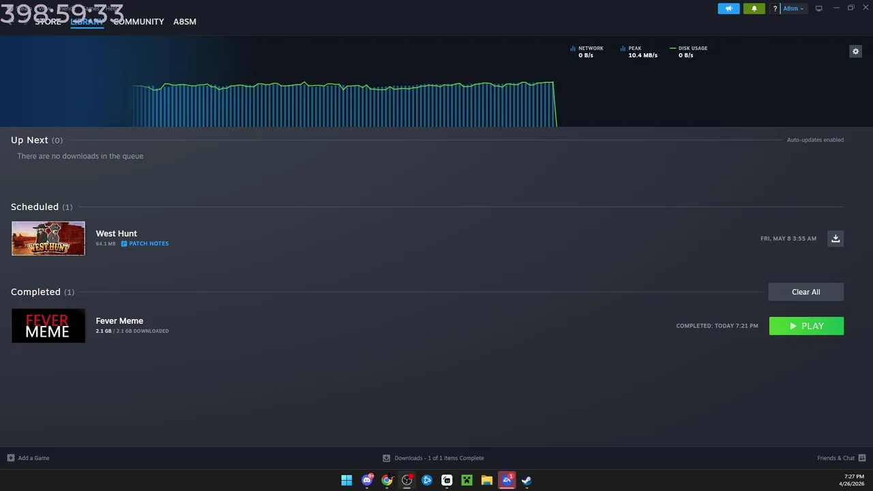The height and width of the screenshot is (491, 873).
Task: Play Fever Meme with green PLAY button
Action: [x=806, y=326]
